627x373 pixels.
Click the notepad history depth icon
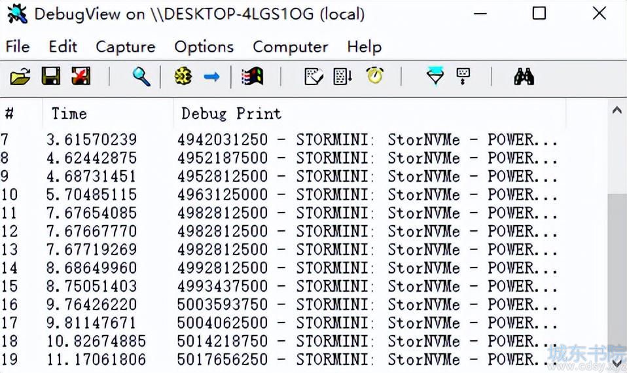coord(314,76)
